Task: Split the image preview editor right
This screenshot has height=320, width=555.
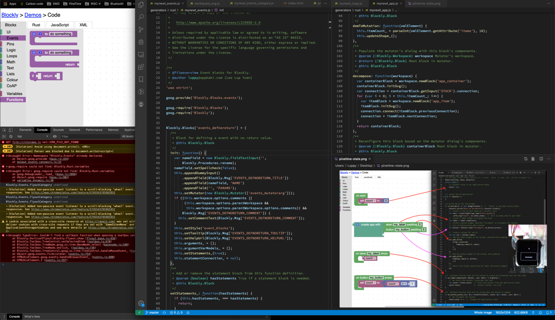Action: [541, 159]
